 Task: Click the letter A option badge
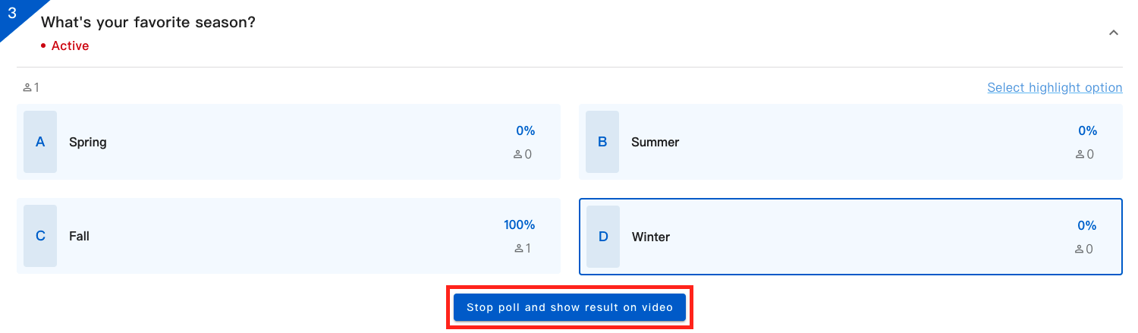point(40,142)
